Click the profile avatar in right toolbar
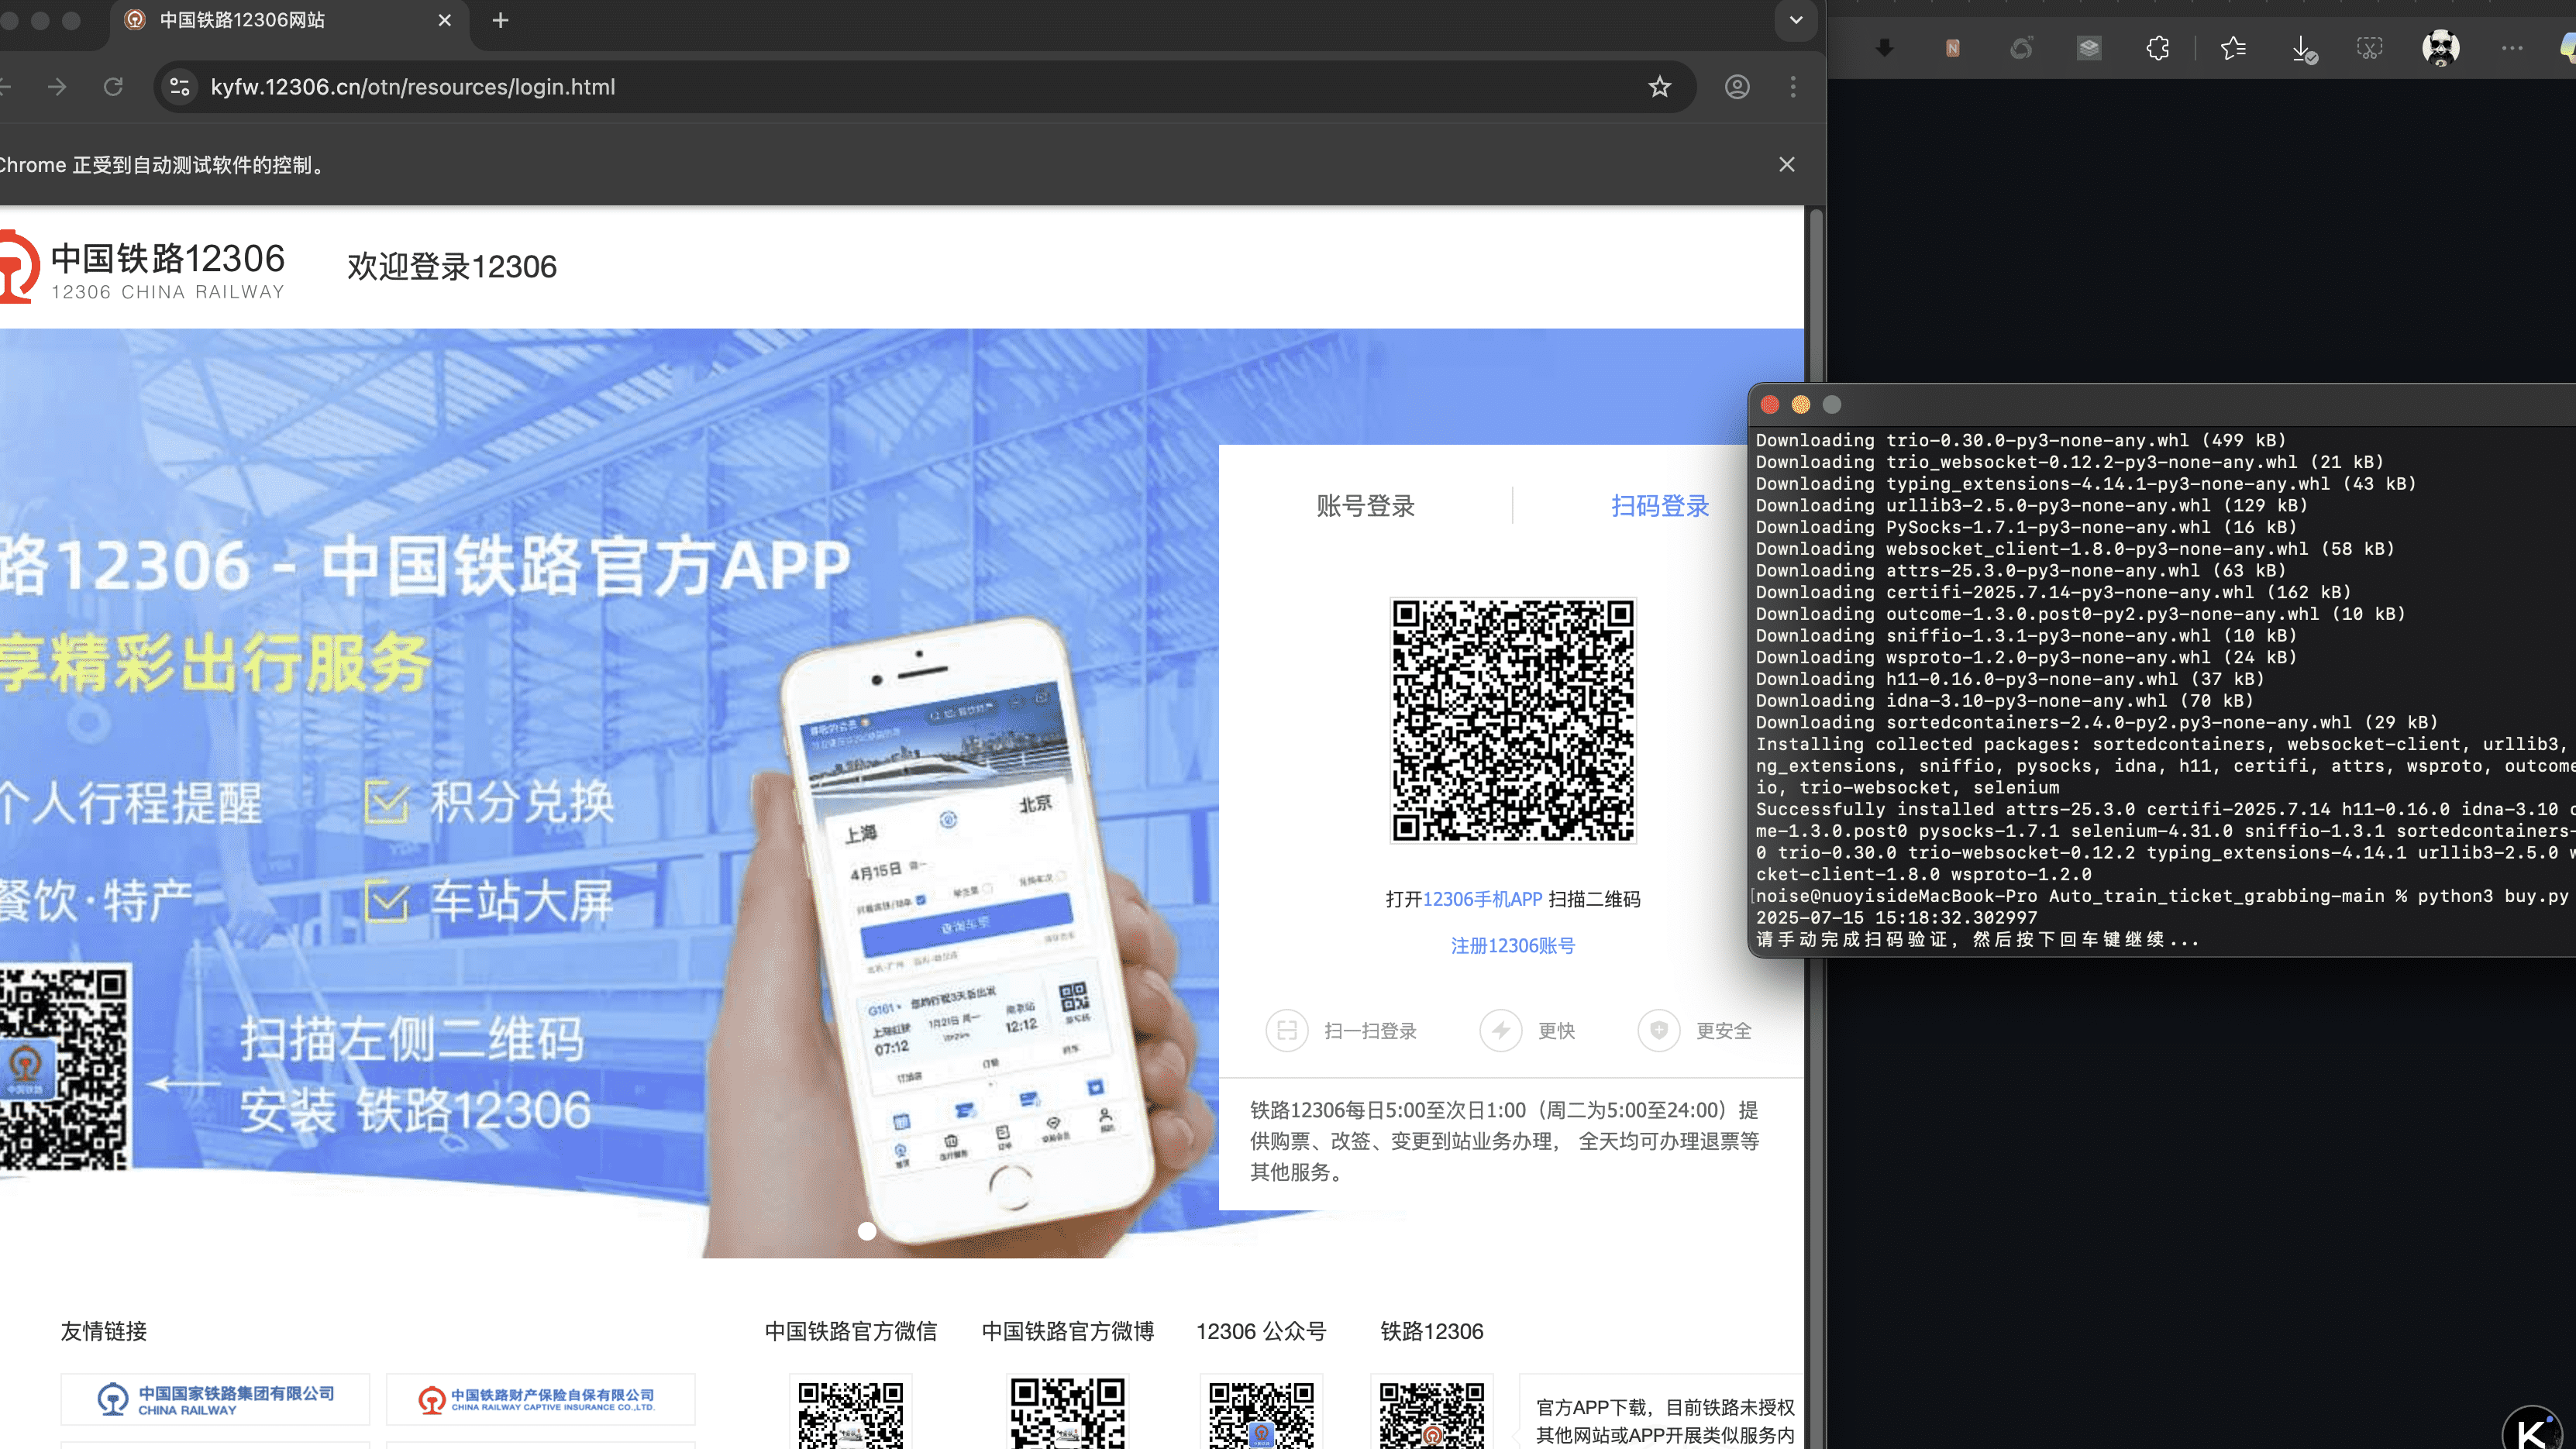This screenshot has height=1449, width=2576. pyautogui.click(x=2440, y=48)
